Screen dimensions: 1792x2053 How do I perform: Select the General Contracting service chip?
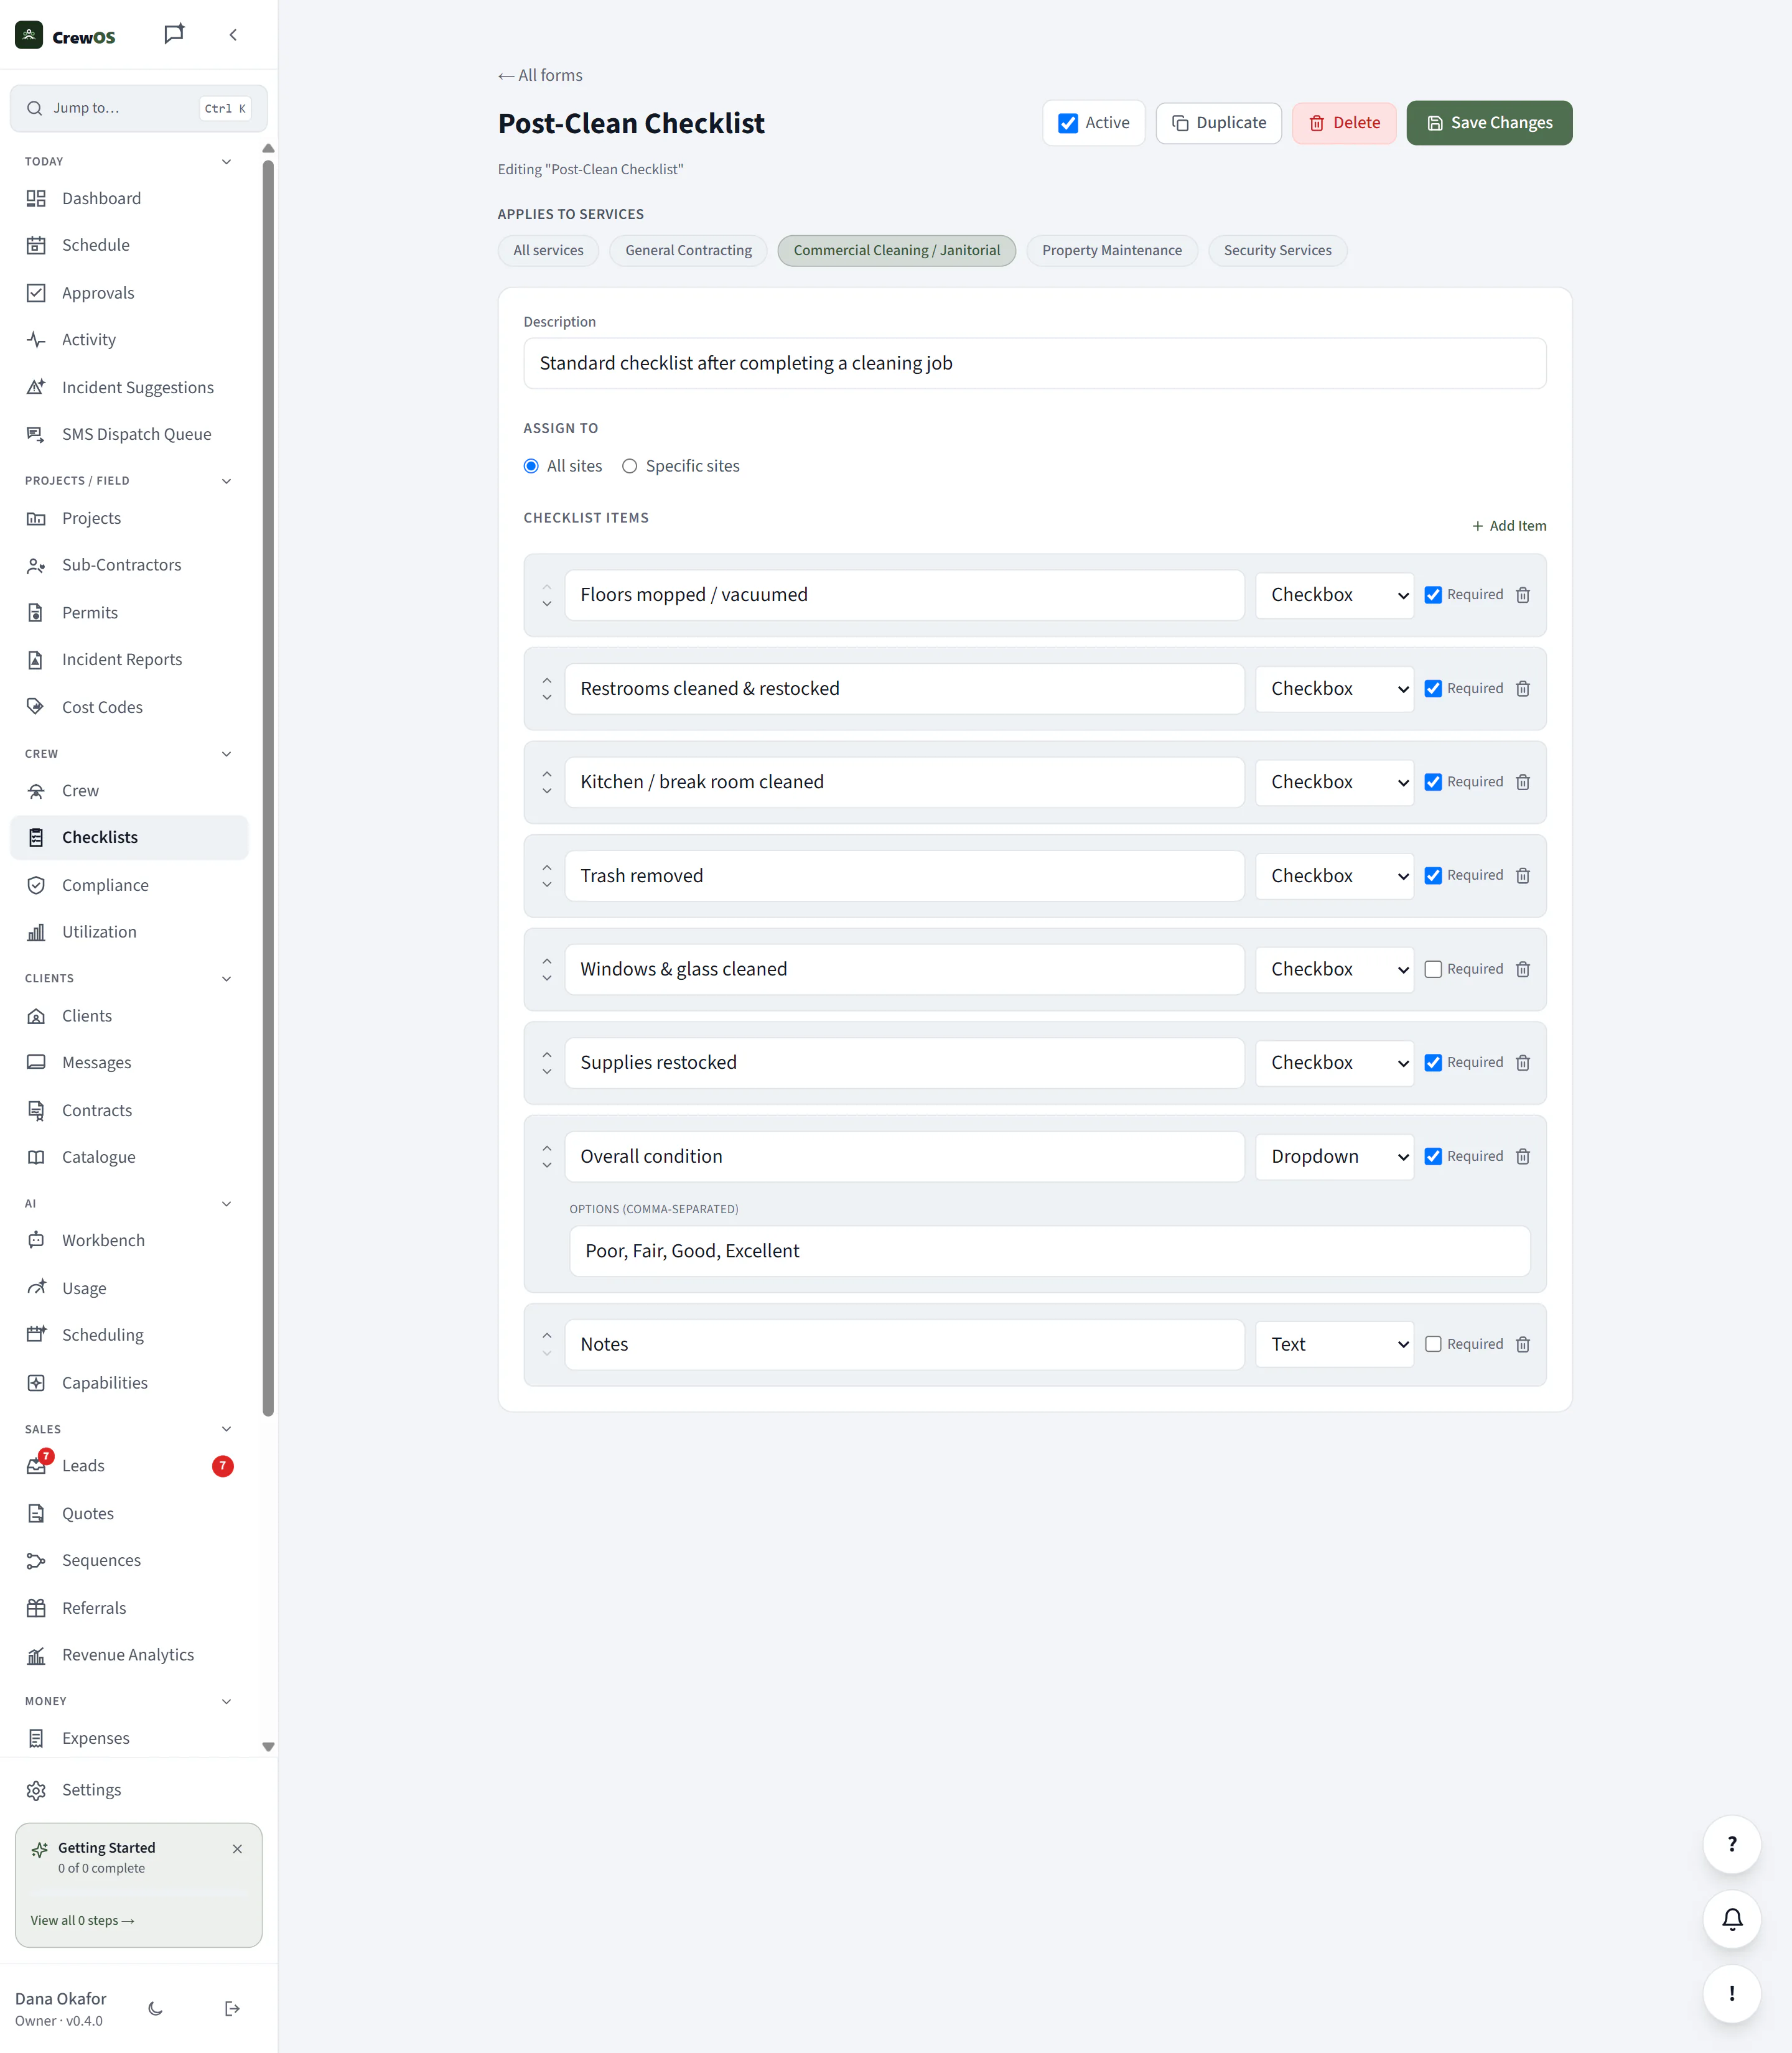click(x=688, y=251)
